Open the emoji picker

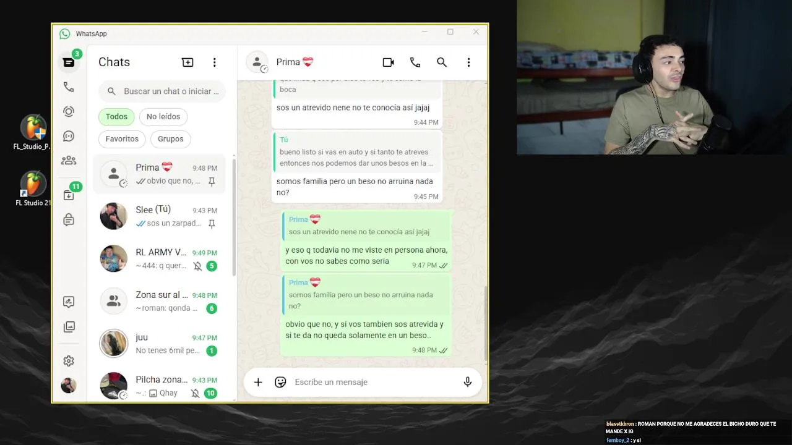(x=280, y=382)
